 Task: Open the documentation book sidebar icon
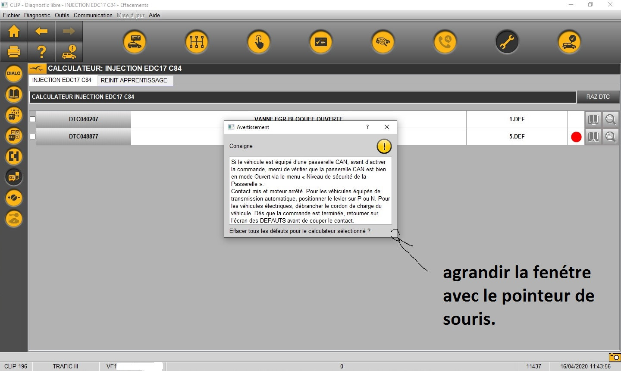pos(14,94)
